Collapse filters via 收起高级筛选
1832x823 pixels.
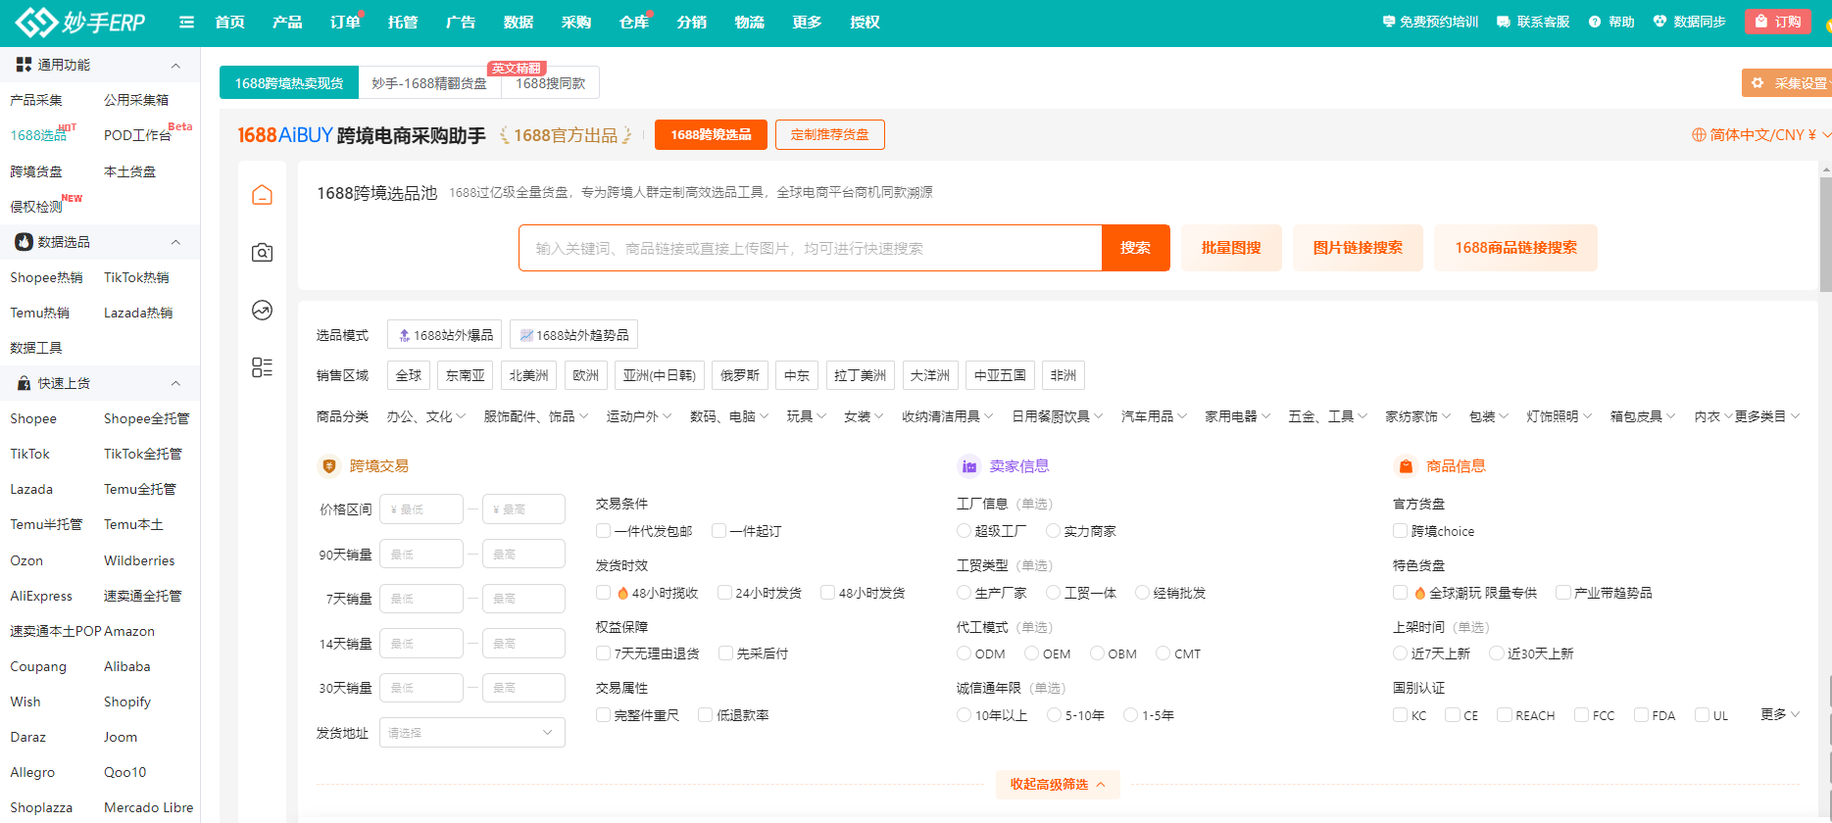click(x=1058, y=784)
